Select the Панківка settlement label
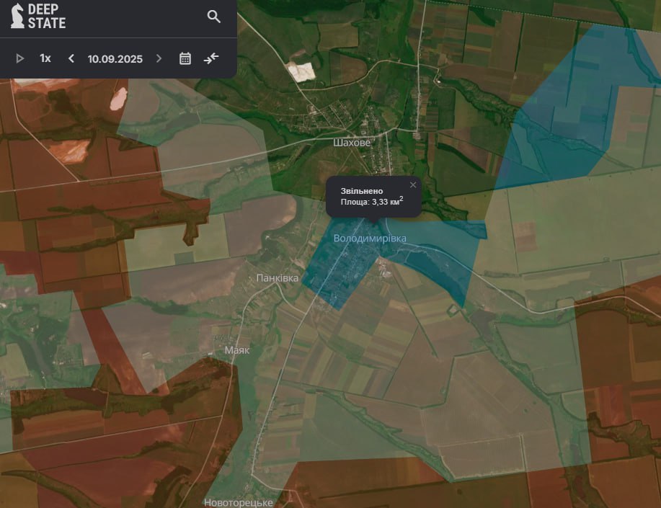This screenshot has width=661, height=508. click(x=277, y=277)
